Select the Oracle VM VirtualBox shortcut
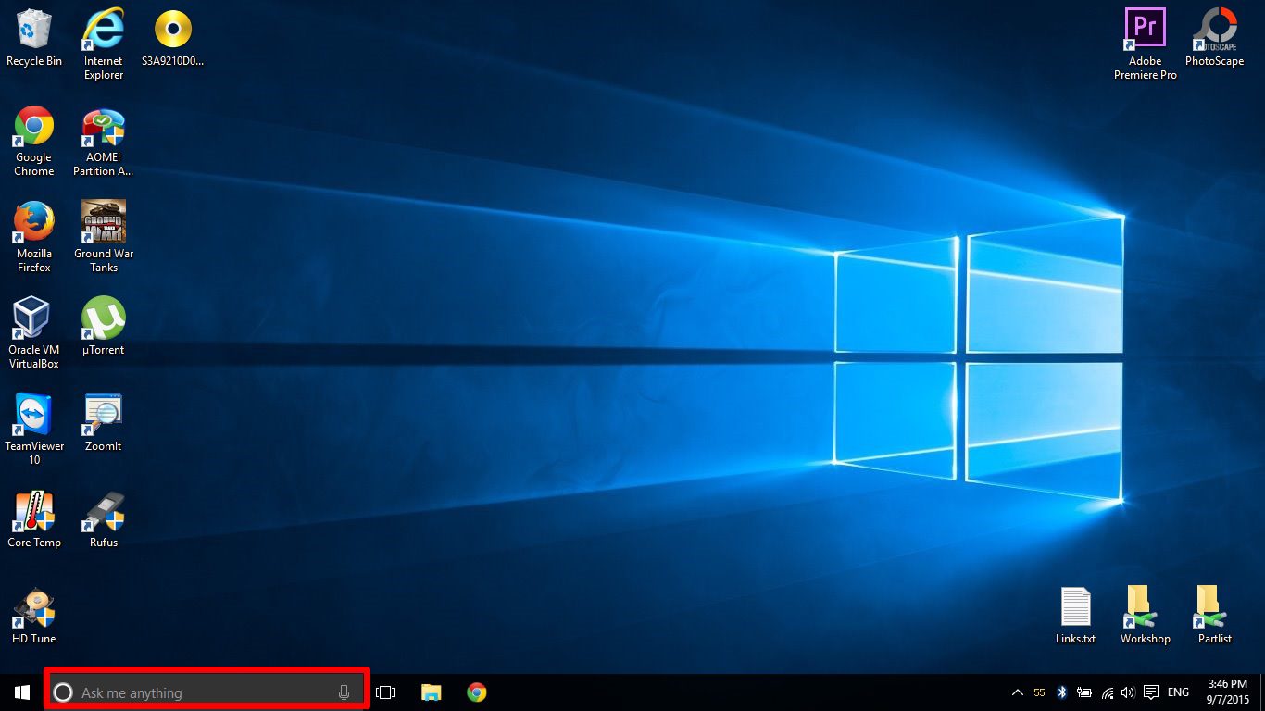Image resolution: width=1265 pixels, height=711 pixels. click(x=34, y=333)
